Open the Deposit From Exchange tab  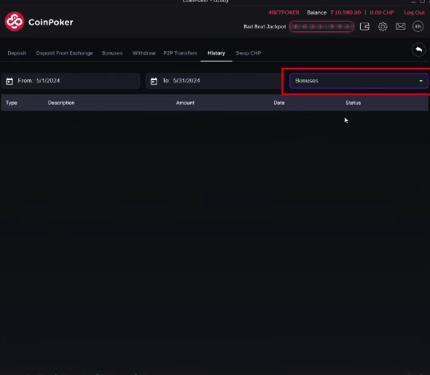[x=64, y=53]
